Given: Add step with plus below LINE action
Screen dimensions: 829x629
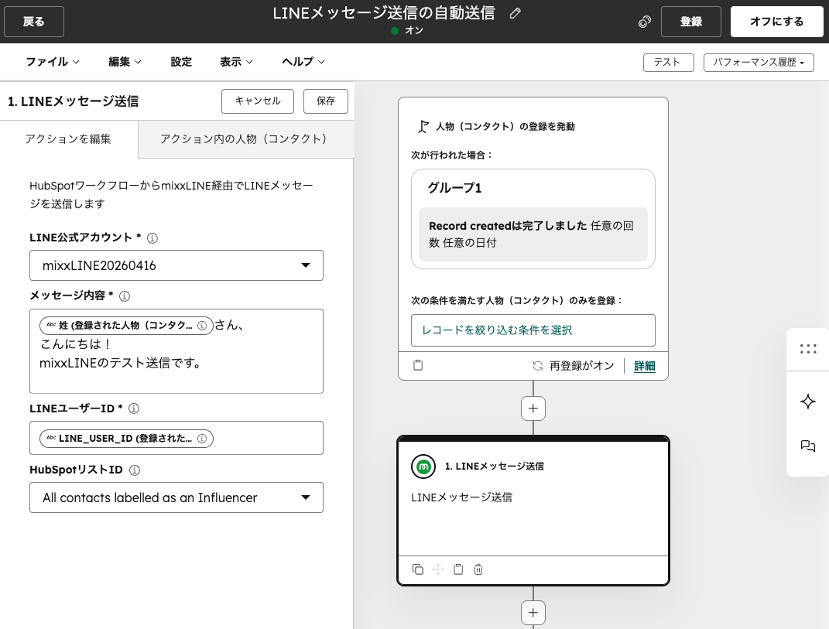Looking at the screenshot, I should pyautogui.click(x=533, y=613).
